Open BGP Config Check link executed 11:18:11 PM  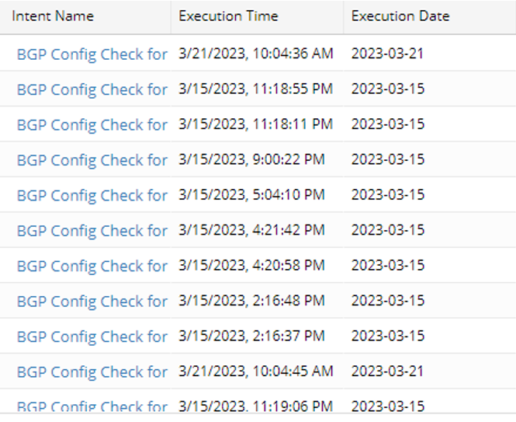(92, 124)
